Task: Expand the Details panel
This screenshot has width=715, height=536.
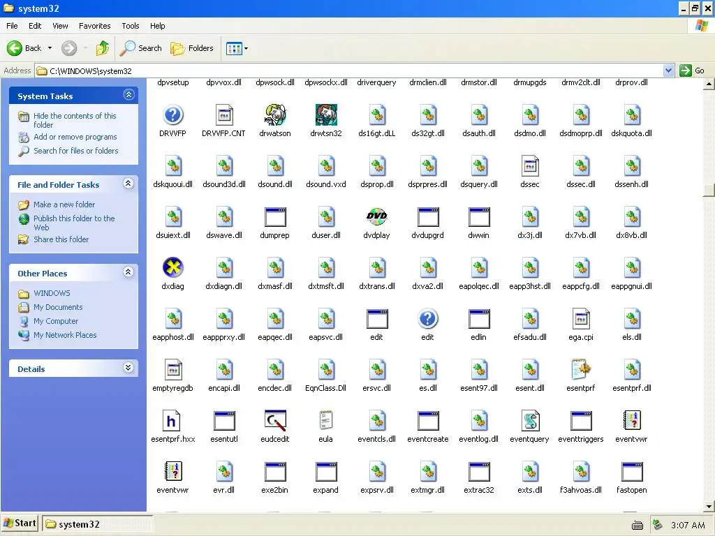Action: click(128, 368)
